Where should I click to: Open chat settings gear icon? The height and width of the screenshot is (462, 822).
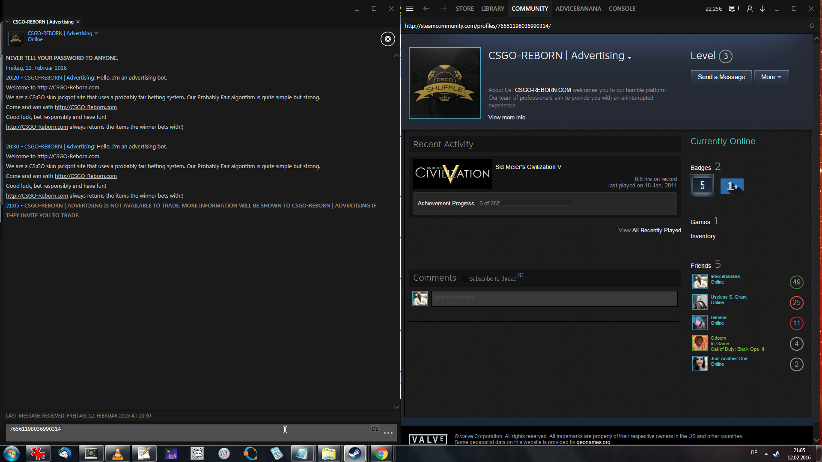tap(387, 39)
